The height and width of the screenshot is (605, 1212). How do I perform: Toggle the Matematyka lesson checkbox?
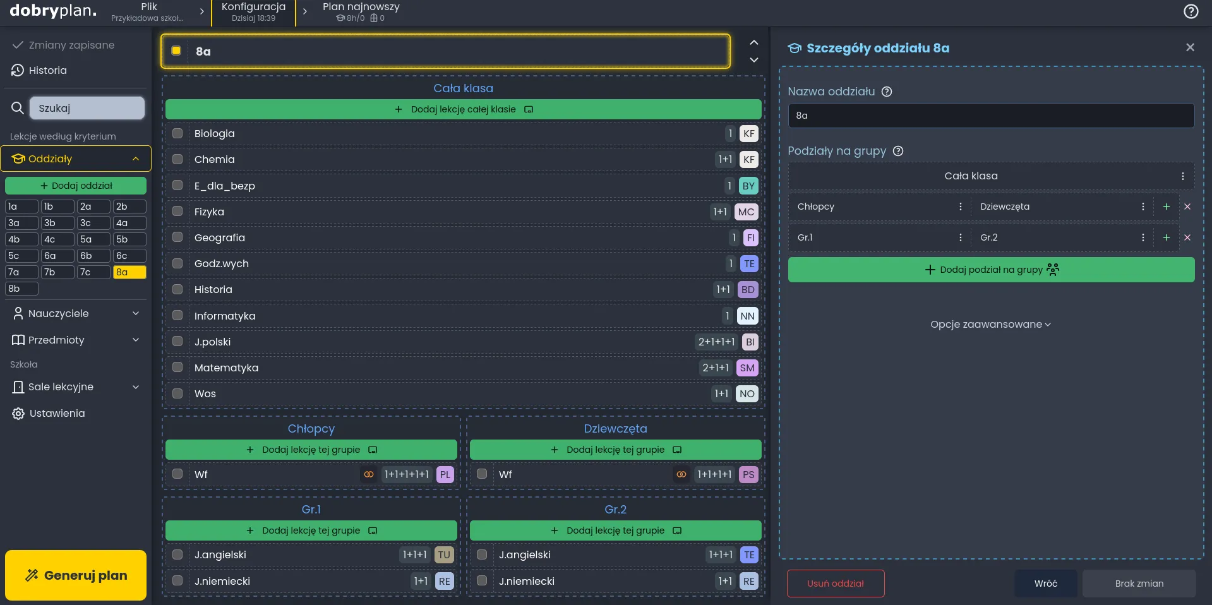click(177, 368)
